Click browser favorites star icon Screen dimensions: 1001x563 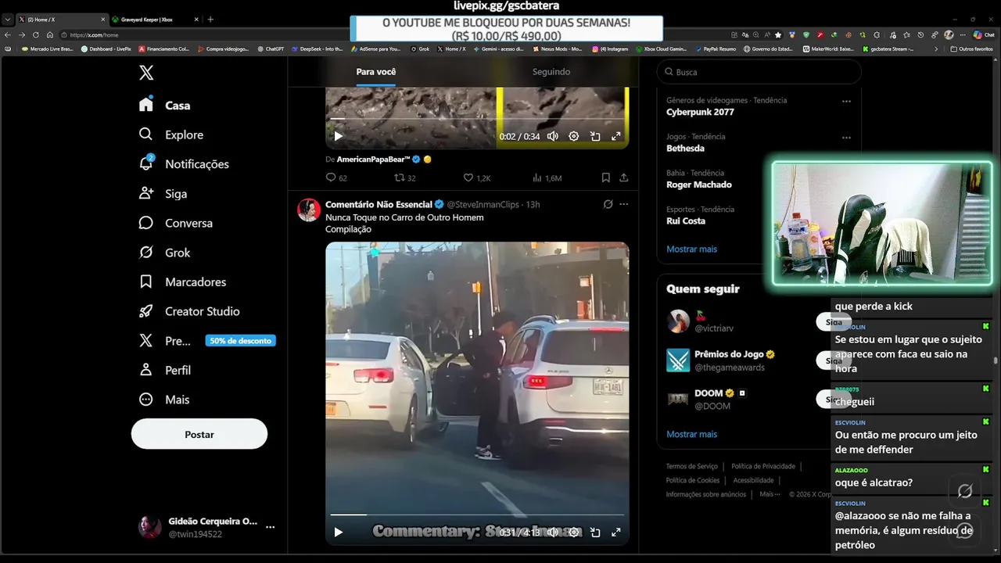[x=778, y=34]
